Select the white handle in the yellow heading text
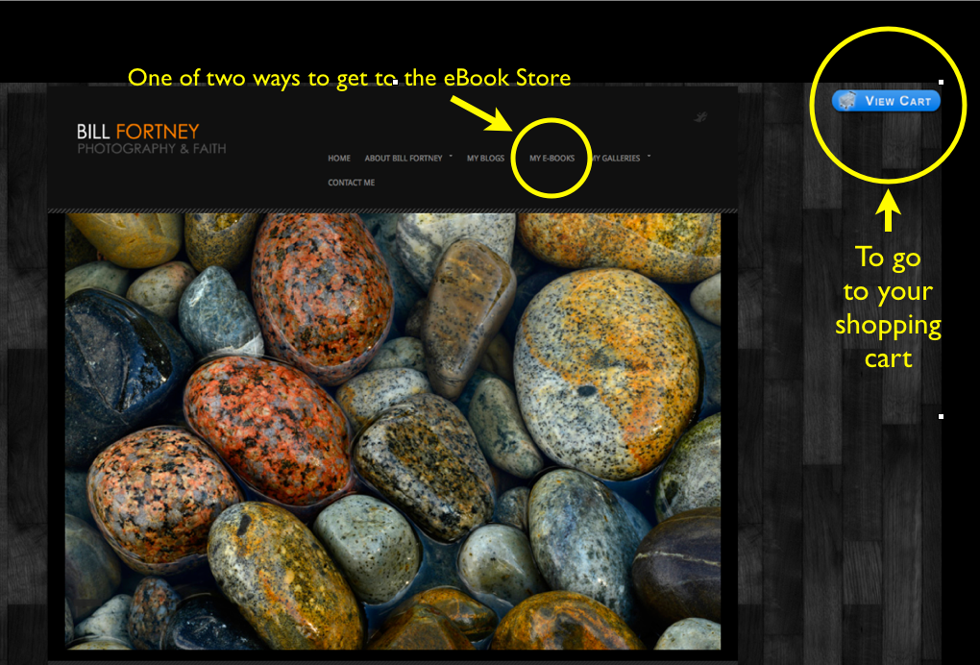Image resolution: width=980 pixels, height=665 pixels. (x=395, y=83)
